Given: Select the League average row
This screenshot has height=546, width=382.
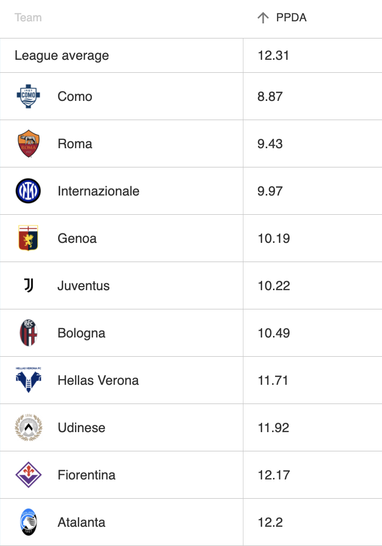Looking at the screenshot, I should (191, 55).
